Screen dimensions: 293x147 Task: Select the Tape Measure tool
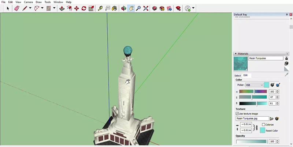tap(100, 8)
